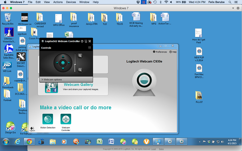Select the TELUS folder on the desktop
This screenshot has width=242, height=151.
click(120, 19)
